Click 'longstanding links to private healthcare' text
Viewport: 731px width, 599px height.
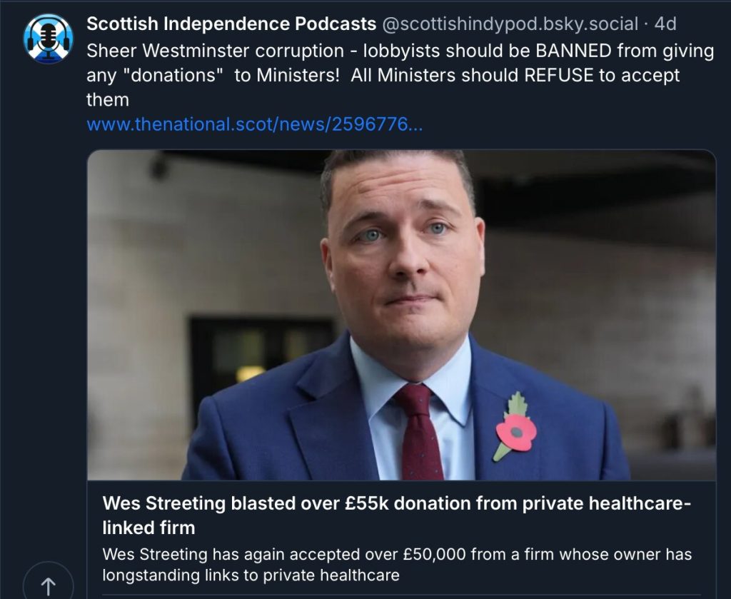251,575
